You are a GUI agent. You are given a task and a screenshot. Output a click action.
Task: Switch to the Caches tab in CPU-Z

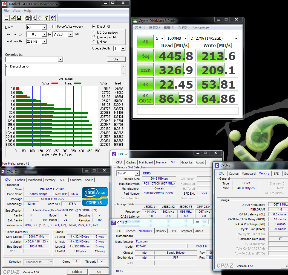20,180
